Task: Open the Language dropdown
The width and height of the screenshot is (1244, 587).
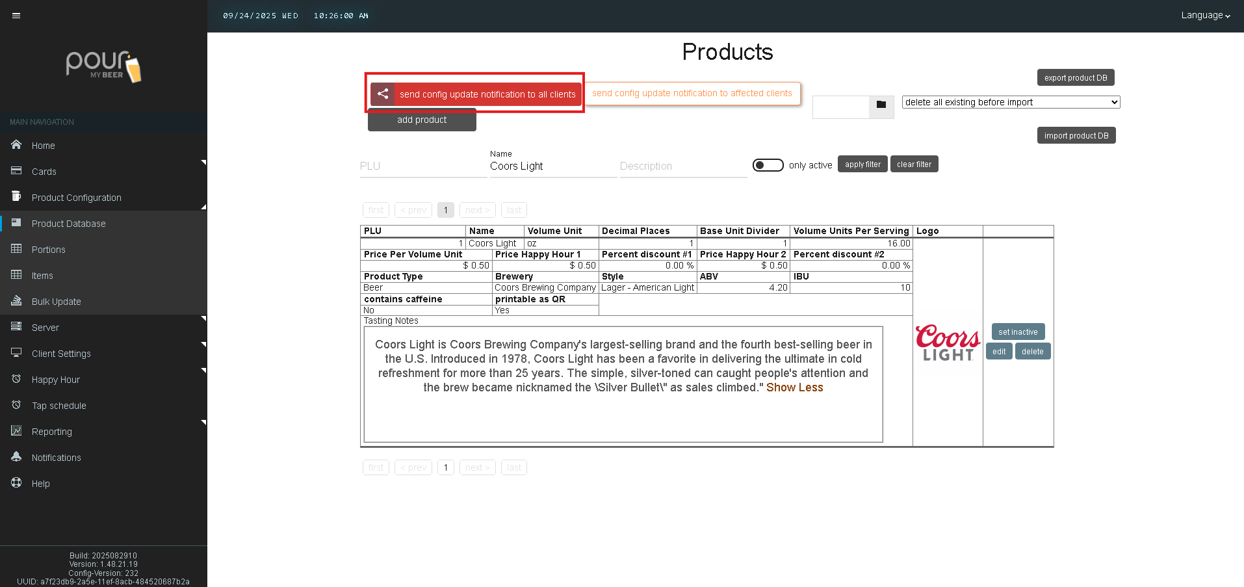Action: tap(1205, 16)
